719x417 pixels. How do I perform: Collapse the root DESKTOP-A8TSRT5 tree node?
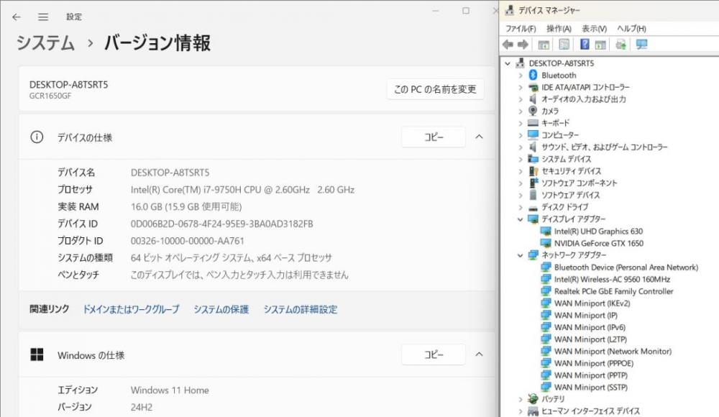(x=508, y=63)
